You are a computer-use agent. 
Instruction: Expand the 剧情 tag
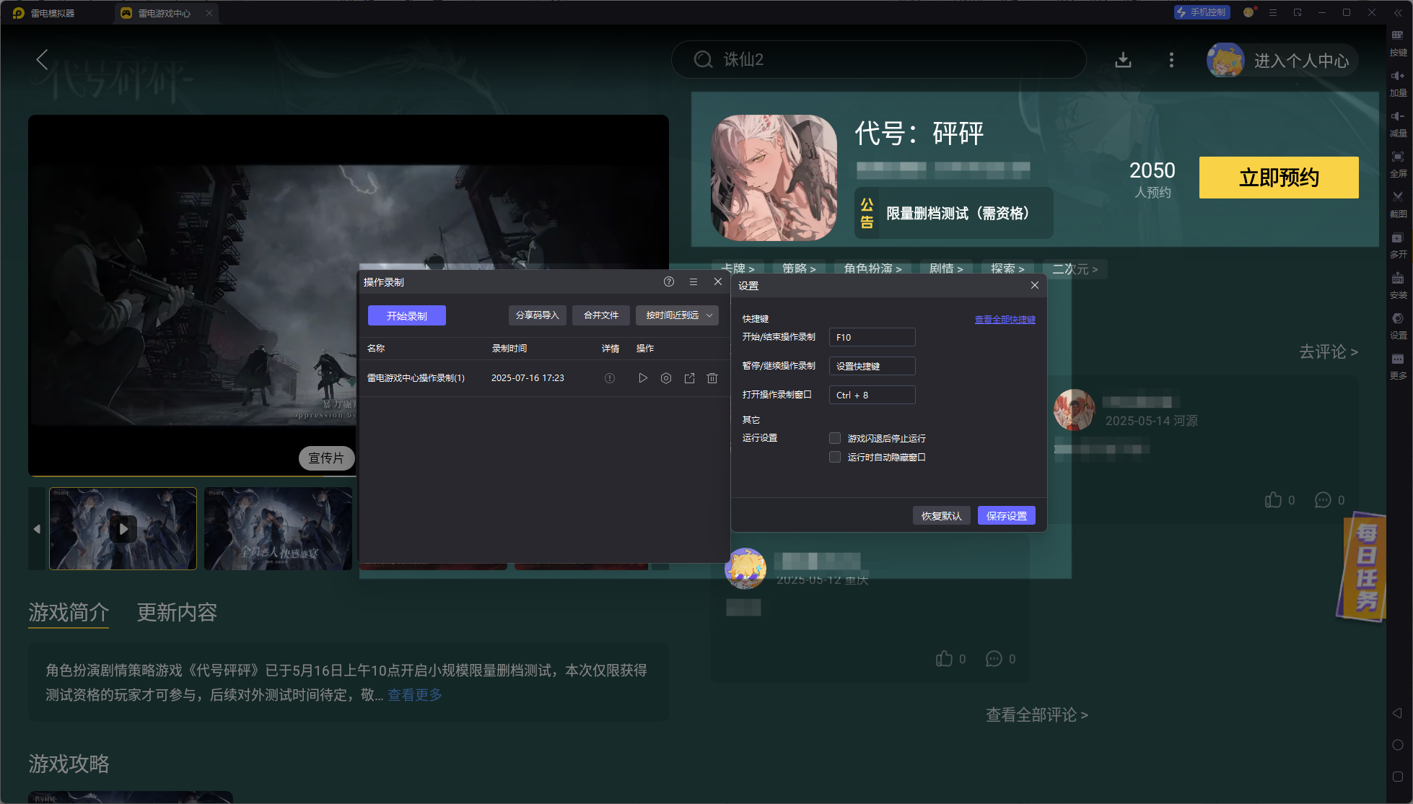click(x=946, y=268)
